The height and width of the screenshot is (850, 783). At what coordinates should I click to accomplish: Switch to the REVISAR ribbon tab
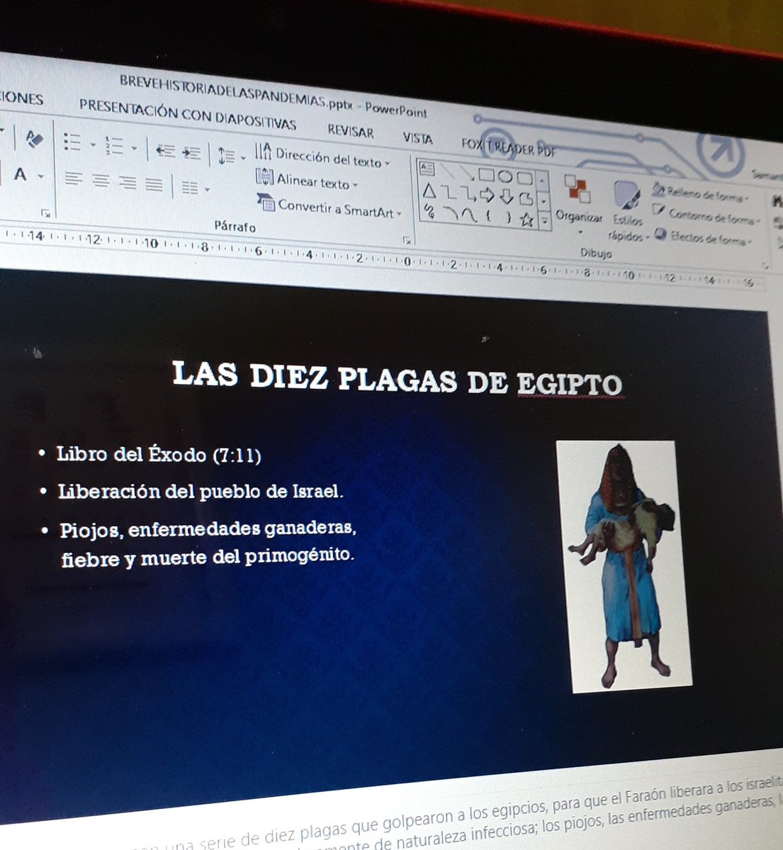tap(350, 133)
